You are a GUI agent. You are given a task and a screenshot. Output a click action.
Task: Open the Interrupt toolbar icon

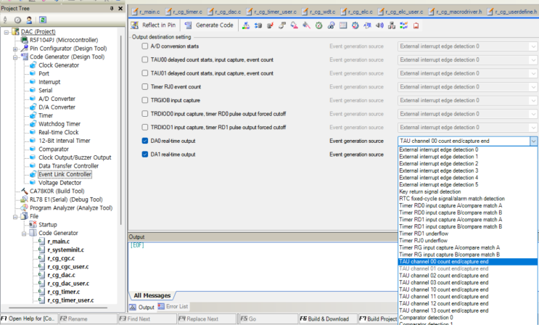pyautogui.click(x=270, y=25)
